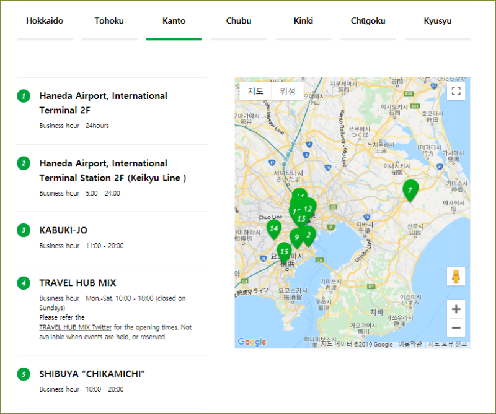Select the Kanto tab
496x414 pixels.
(x=174, y=21)
